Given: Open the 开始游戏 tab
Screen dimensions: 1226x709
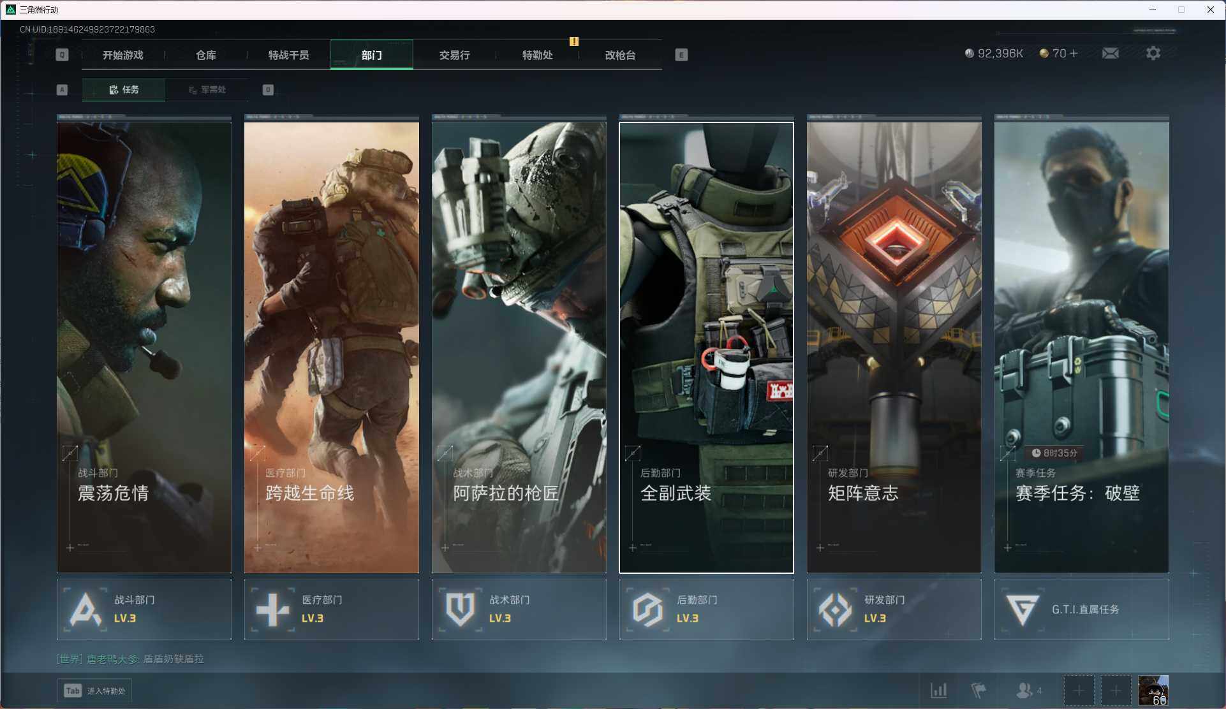Looking at the screenshot, I should point(123,55).
